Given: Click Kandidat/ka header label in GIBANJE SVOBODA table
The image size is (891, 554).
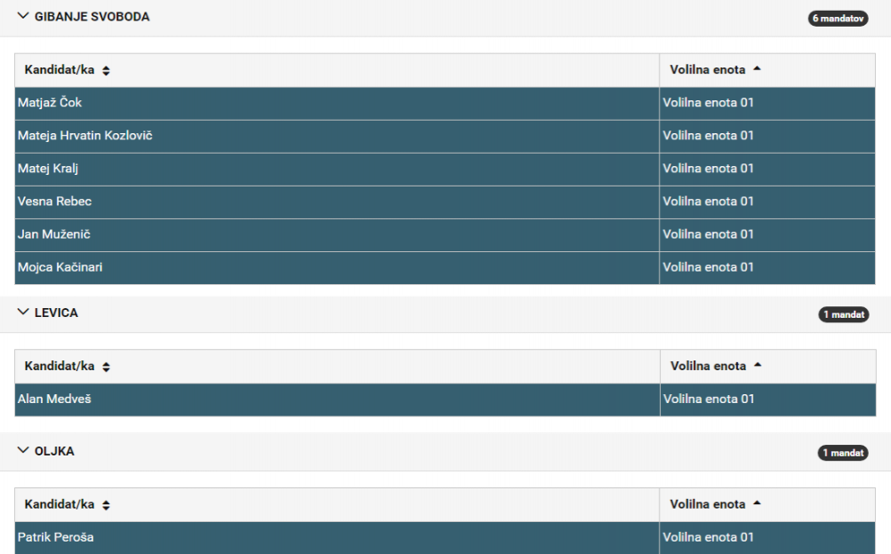Looking at the screenshot, I should pyautogui.click(x=60, y=70).
